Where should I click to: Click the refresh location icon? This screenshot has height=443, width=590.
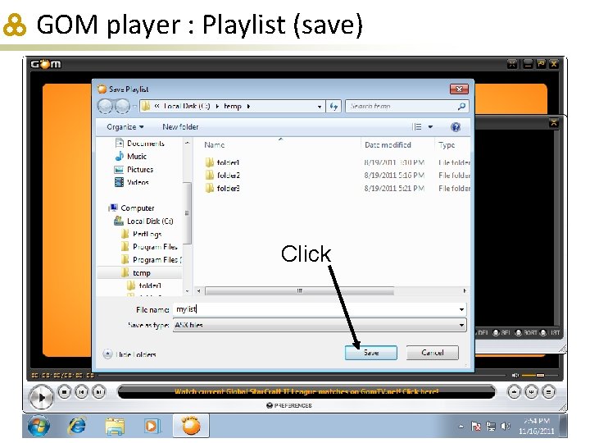click(334, 106)
